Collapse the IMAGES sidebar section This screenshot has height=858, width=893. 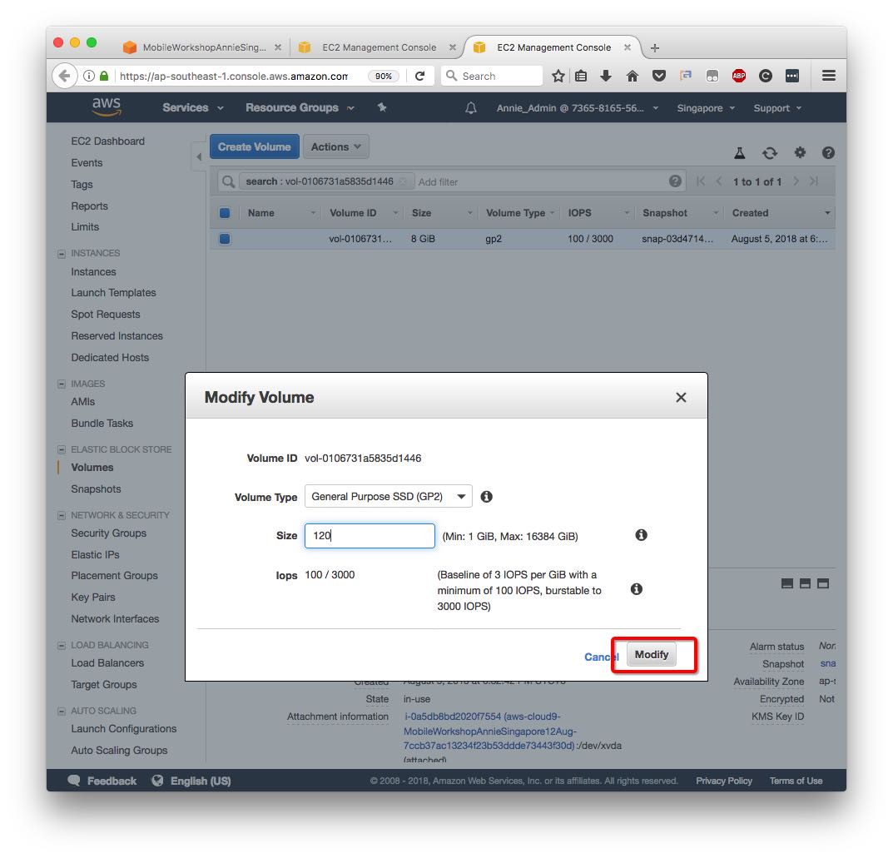(x=62, y=384)
